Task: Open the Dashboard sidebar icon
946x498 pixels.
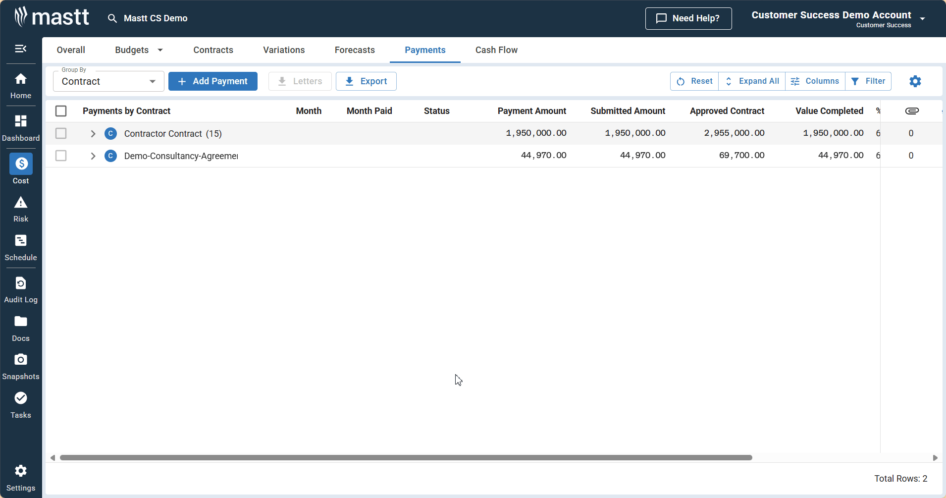Action: click(x=21, y=121)
